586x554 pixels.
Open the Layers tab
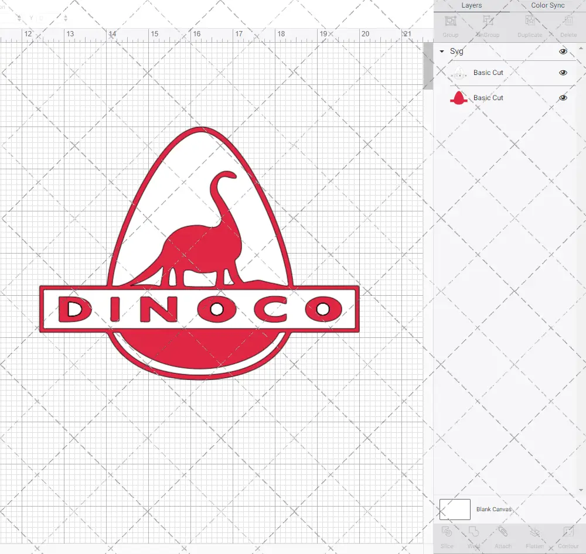click(x=471, y=5)
